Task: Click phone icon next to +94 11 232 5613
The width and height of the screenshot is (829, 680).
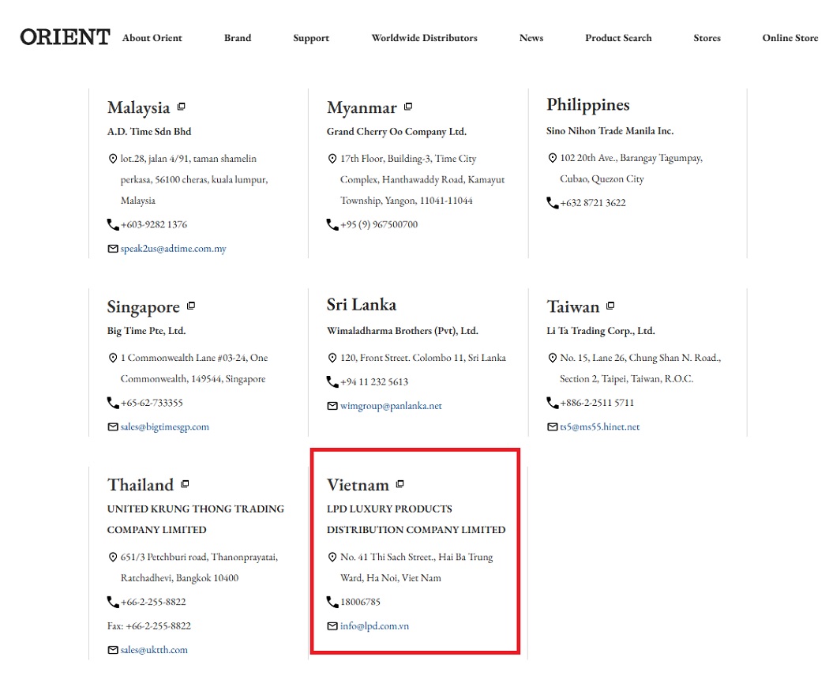Action: pyautogui.click(x=332, y=381)
